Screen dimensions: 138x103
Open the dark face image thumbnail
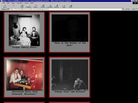click(x=70, y=28)
